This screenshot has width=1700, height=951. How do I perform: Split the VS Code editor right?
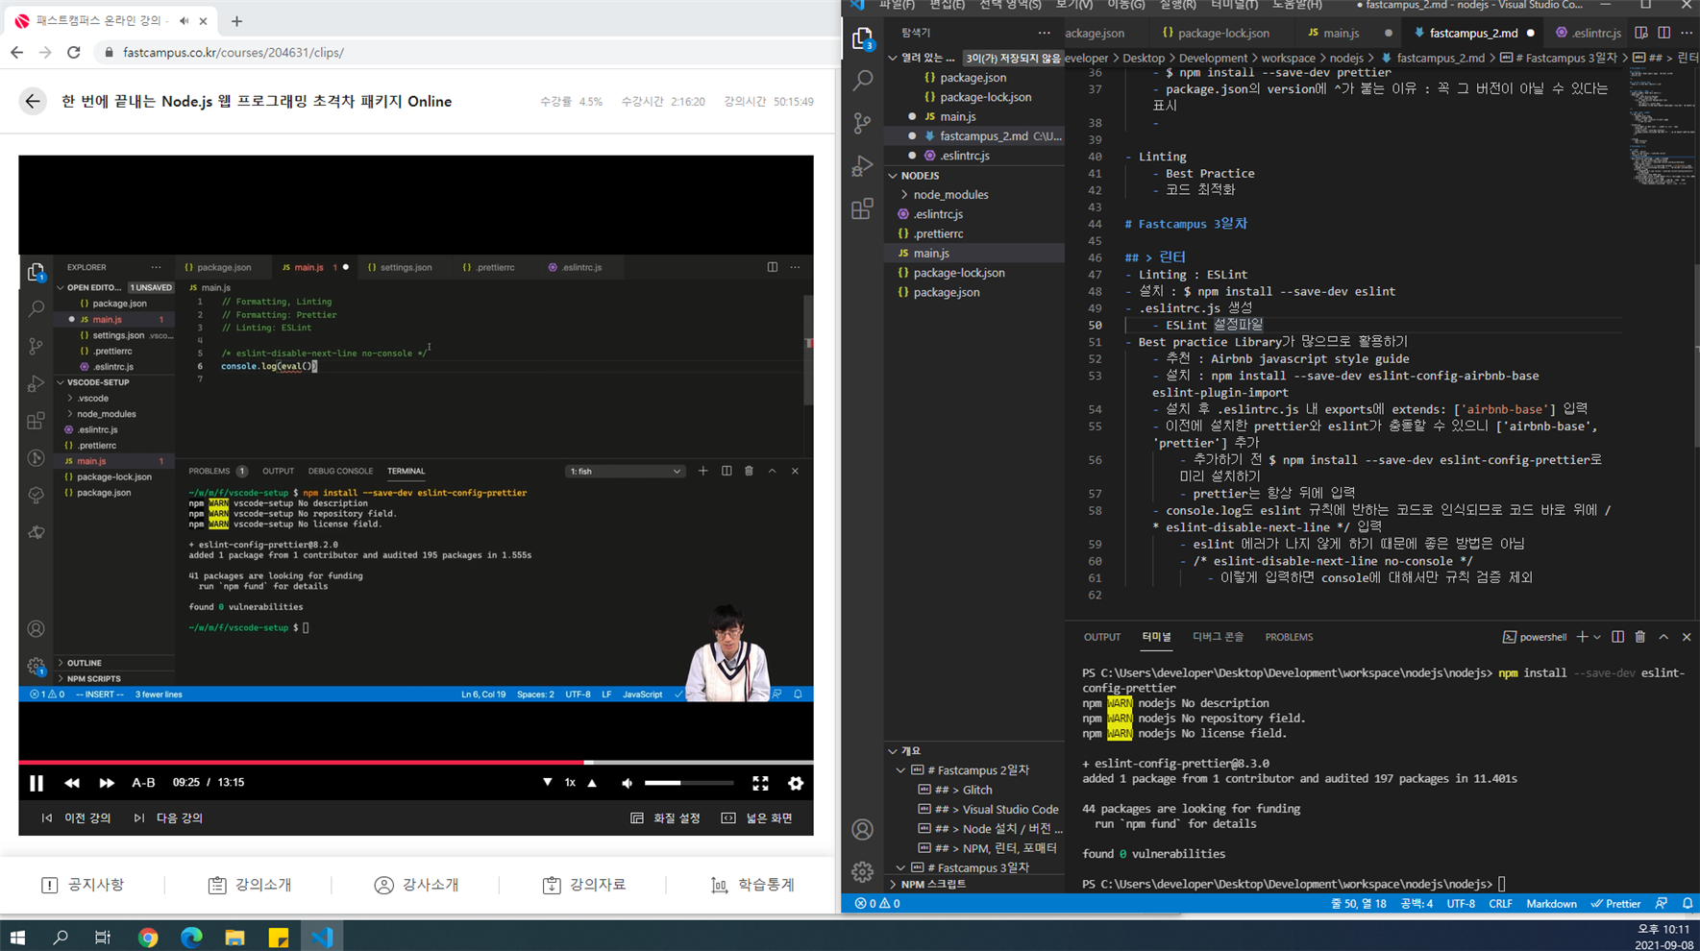pos(1663,33)
